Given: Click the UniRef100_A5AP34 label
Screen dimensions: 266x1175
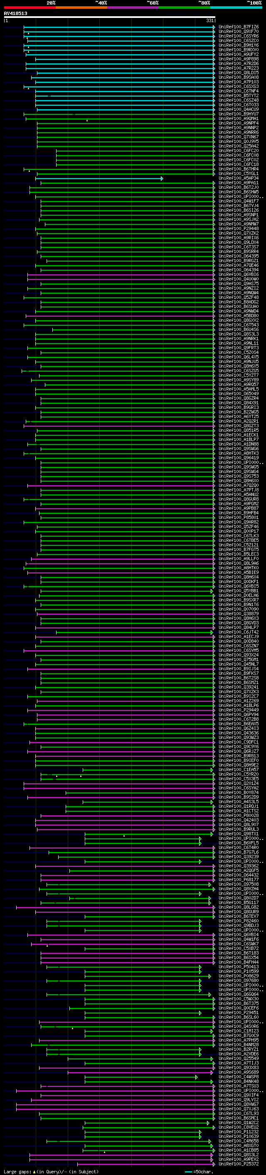Looking at the screenshot, I should click(x=238, y=178).
